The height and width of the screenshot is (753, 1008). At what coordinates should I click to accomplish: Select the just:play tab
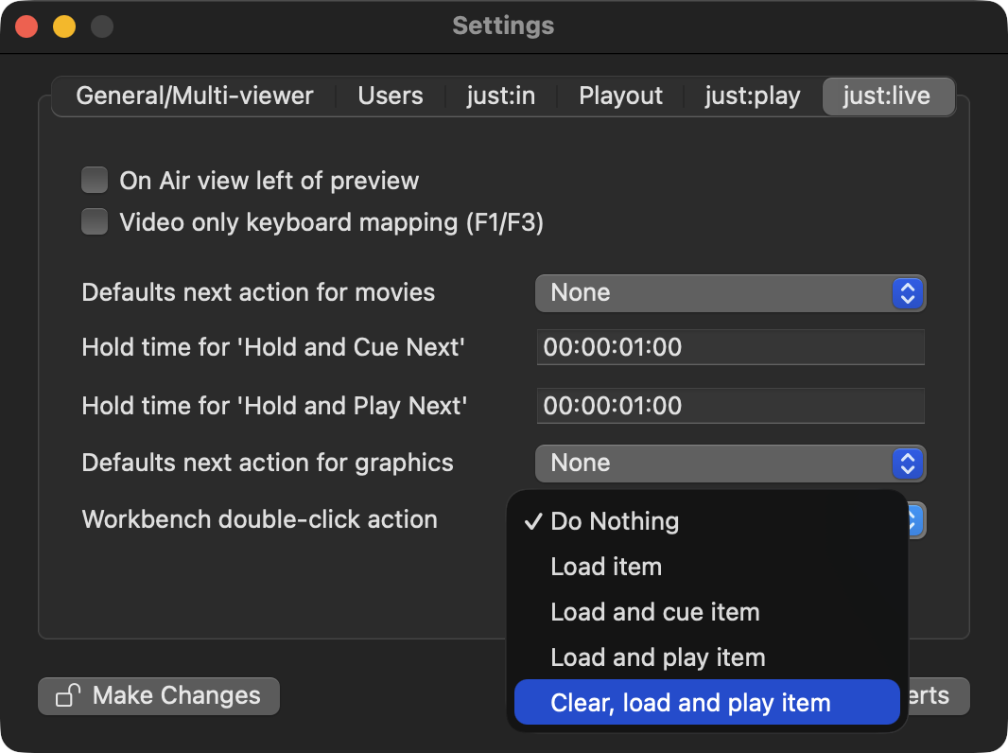[x=752, y=96]
